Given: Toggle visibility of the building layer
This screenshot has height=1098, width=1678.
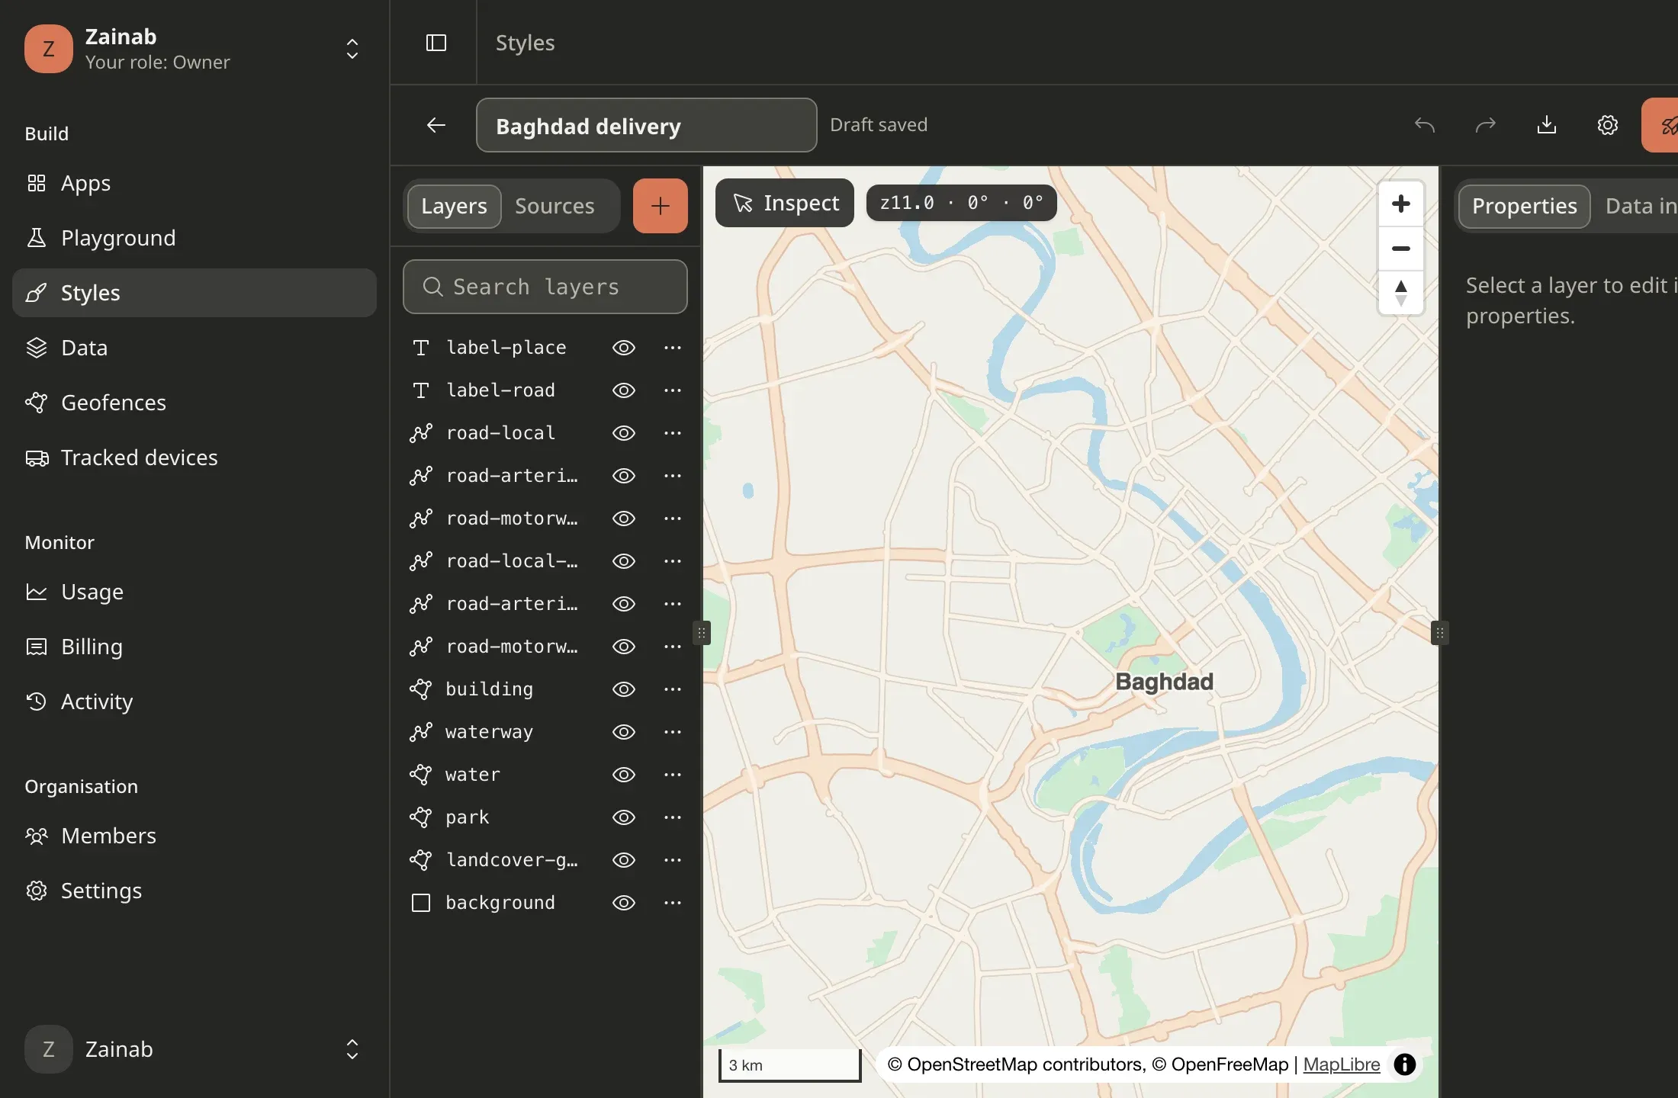Looking at the screenshot, I should point(623,689).
